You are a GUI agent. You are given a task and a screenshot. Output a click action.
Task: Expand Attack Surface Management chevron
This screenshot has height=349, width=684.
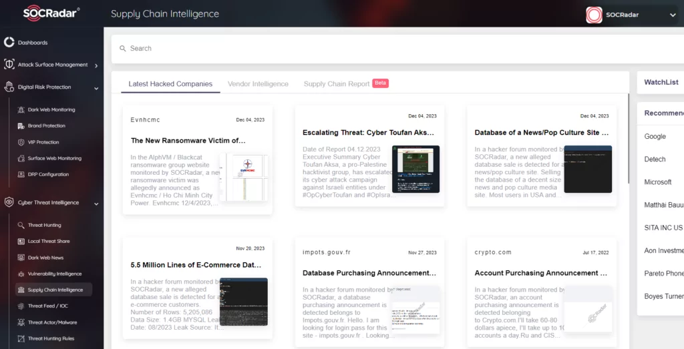coord(96,65)
